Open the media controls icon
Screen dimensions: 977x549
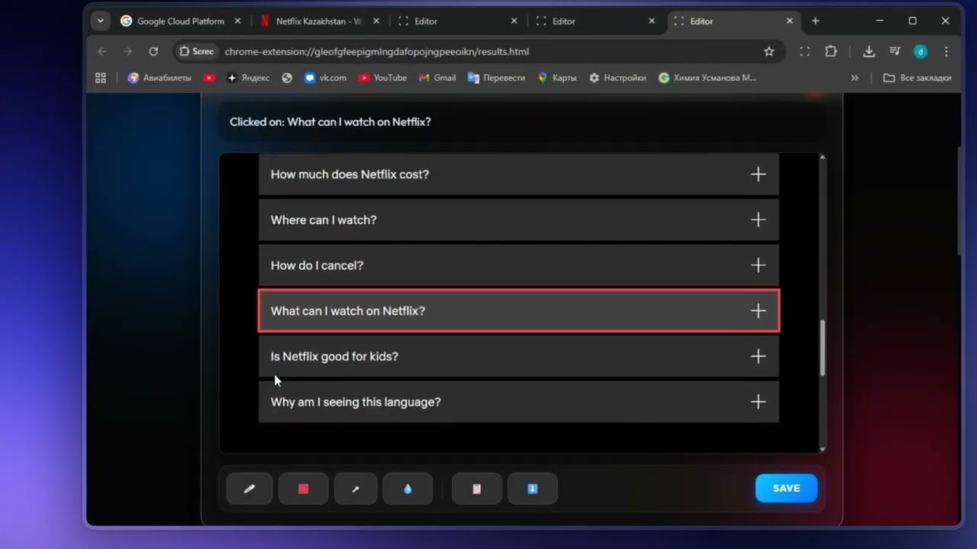point(895,52)
